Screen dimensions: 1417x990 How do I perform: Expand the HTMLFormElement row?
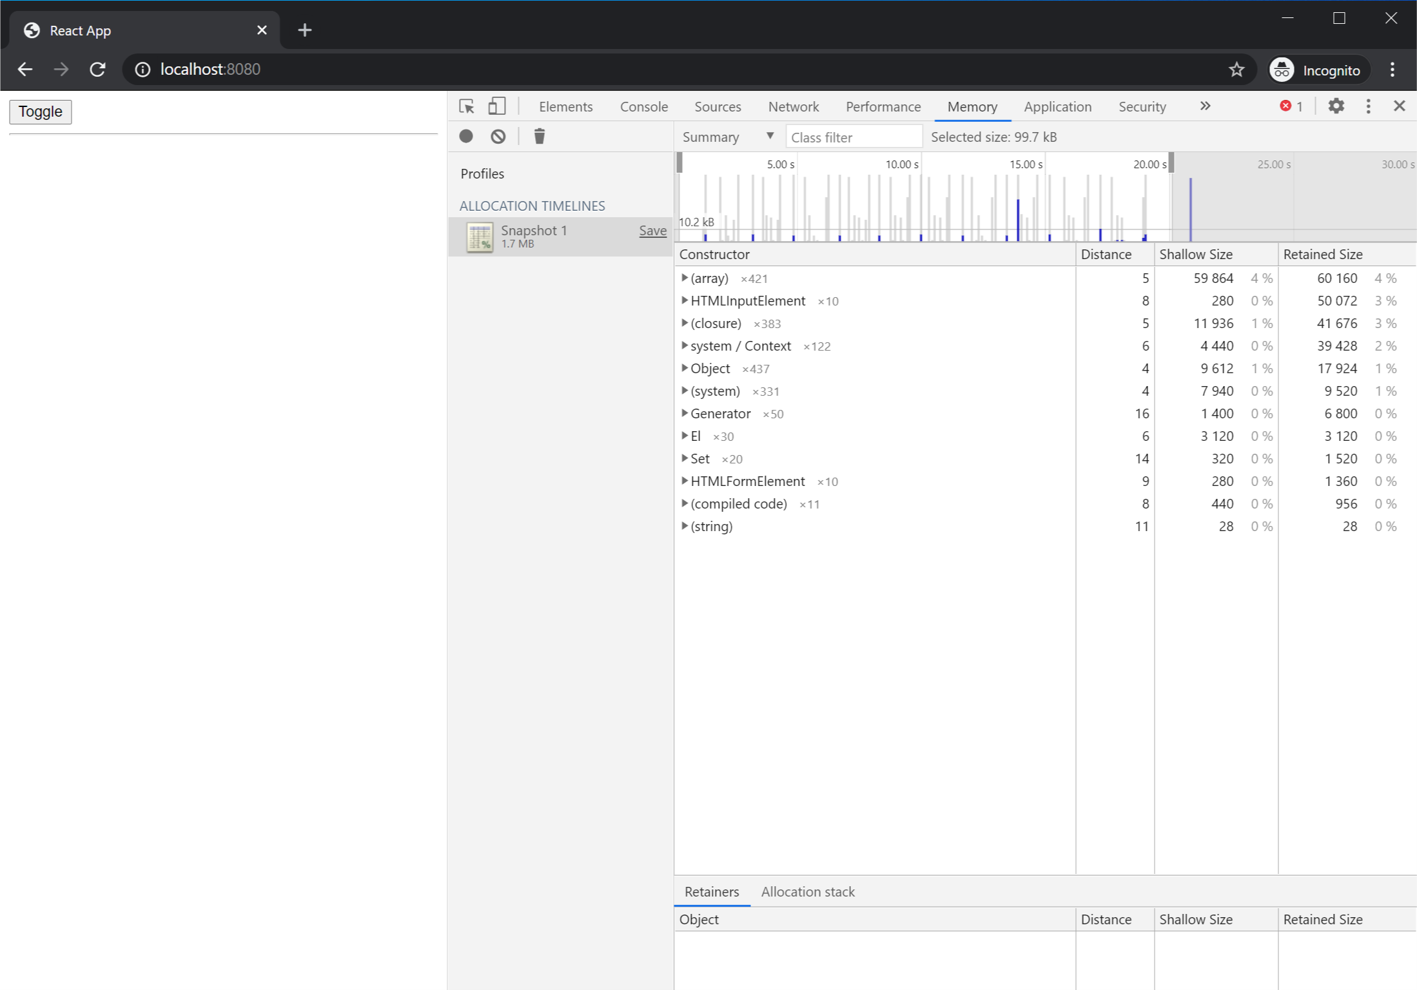coord(685,481)
